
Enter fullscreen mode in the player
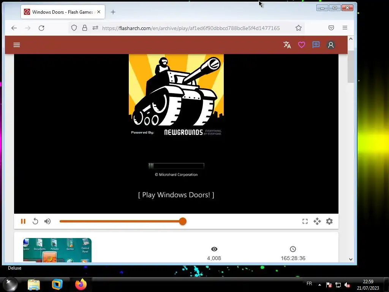305,221
